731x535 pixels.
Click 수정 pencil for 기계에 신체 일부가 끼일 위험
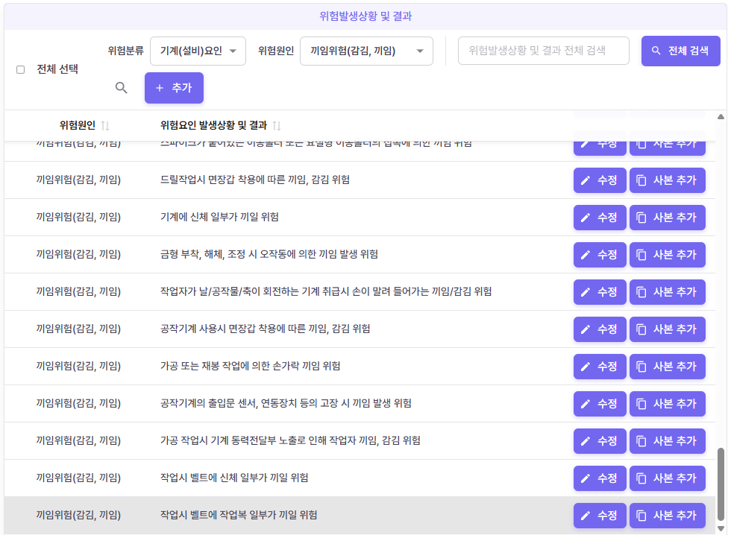pos(600,218)
